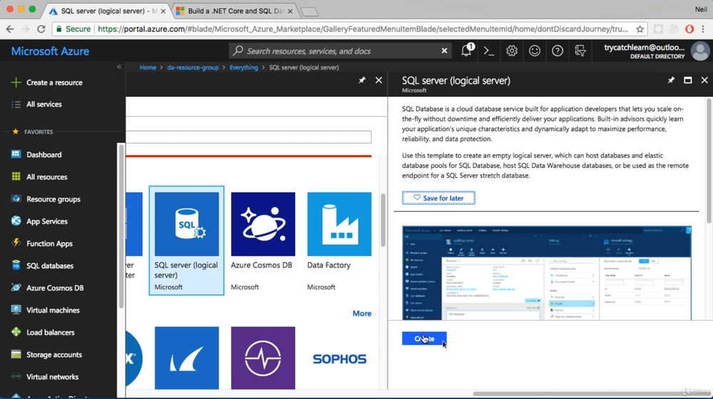Click the da-resource-group breadcrumb
Screen dimensions: 713x399
[x=193, y=67]
